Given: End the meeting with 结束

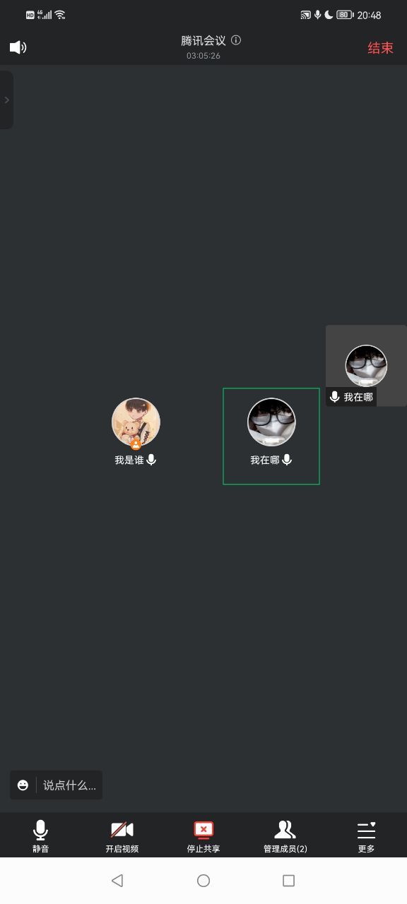Looking at the screenshot, I should coord(380,48).
